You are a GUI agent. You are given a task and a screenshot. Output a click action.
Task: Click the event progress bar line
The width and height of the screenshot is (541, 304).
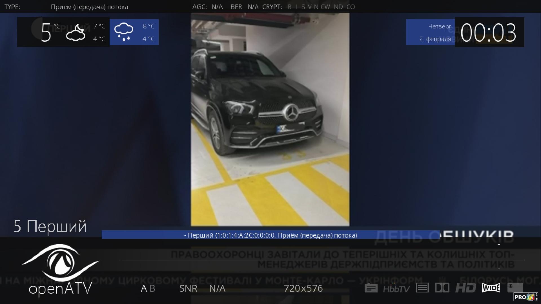coord(322,260)
